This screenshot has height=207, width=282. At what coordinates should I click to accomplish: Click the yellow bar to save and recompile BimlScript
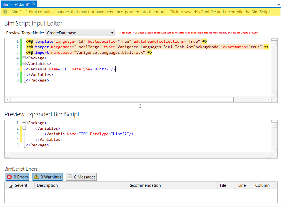[139, 12]
